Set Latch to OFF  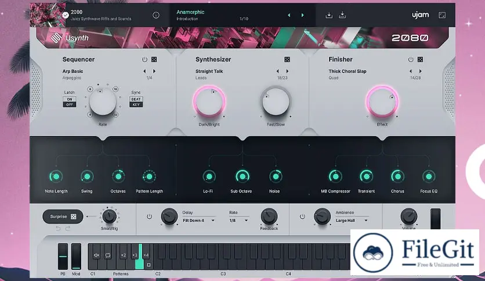[x=69, y=105]
